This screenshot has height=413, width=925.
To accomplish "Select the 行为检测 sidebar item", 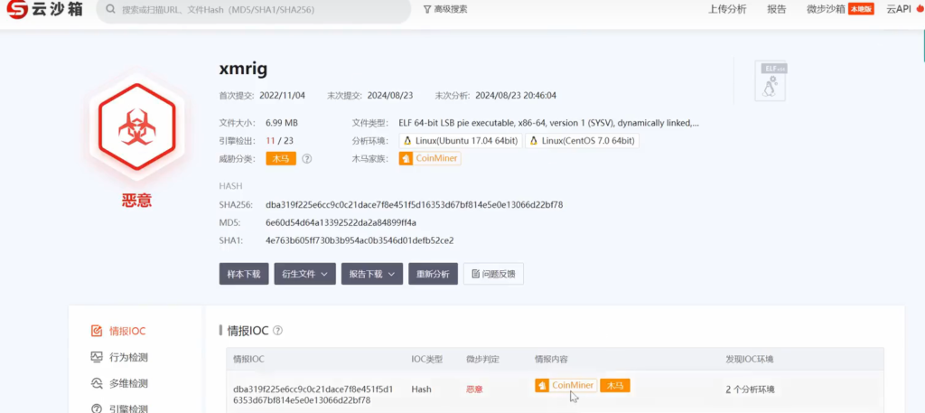I will point(118,357).
